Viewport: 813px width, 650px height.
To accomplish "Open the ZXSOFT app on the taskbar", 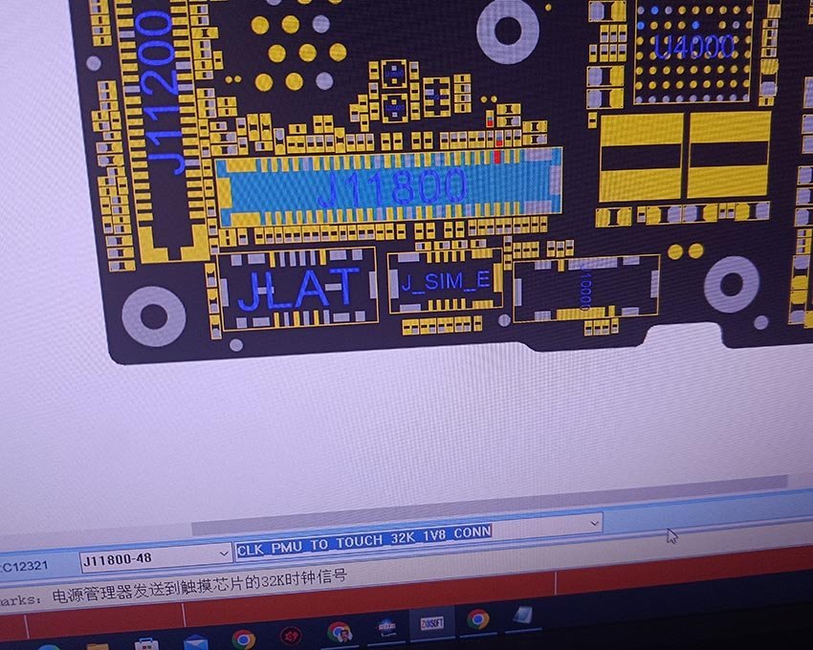I will click(430, 622).
